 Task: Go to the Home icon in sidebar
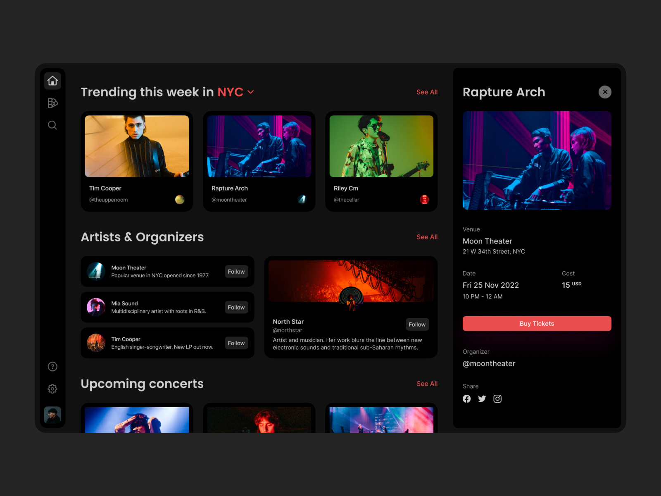click(x=52, y=81)
